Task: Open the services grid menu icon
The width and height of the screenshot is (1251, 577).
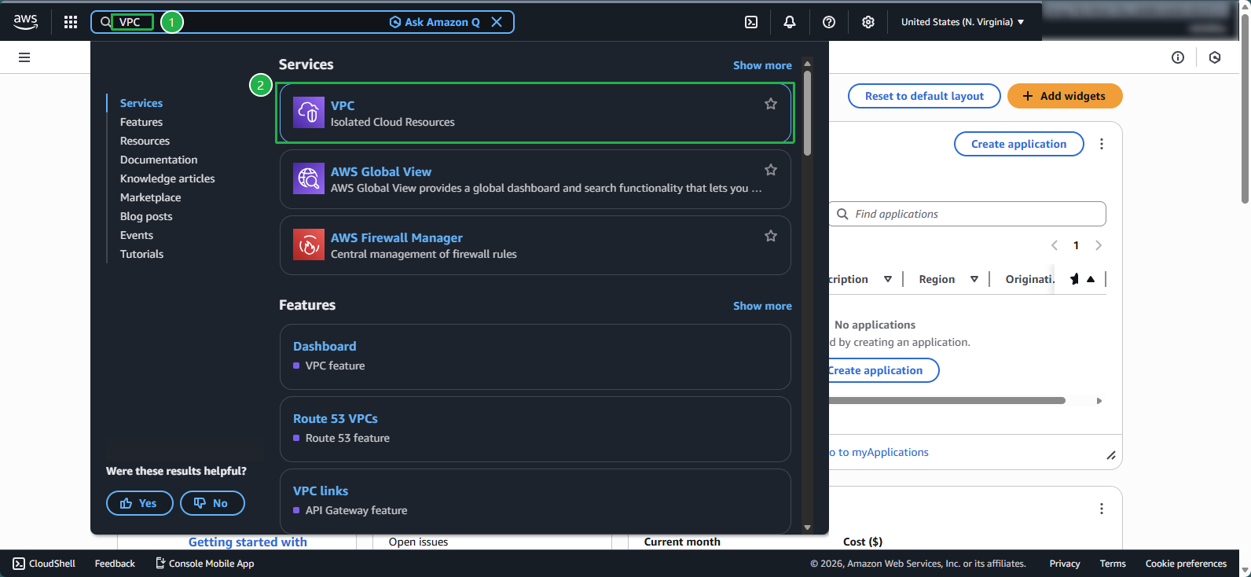Action: [x=71, y=22]
